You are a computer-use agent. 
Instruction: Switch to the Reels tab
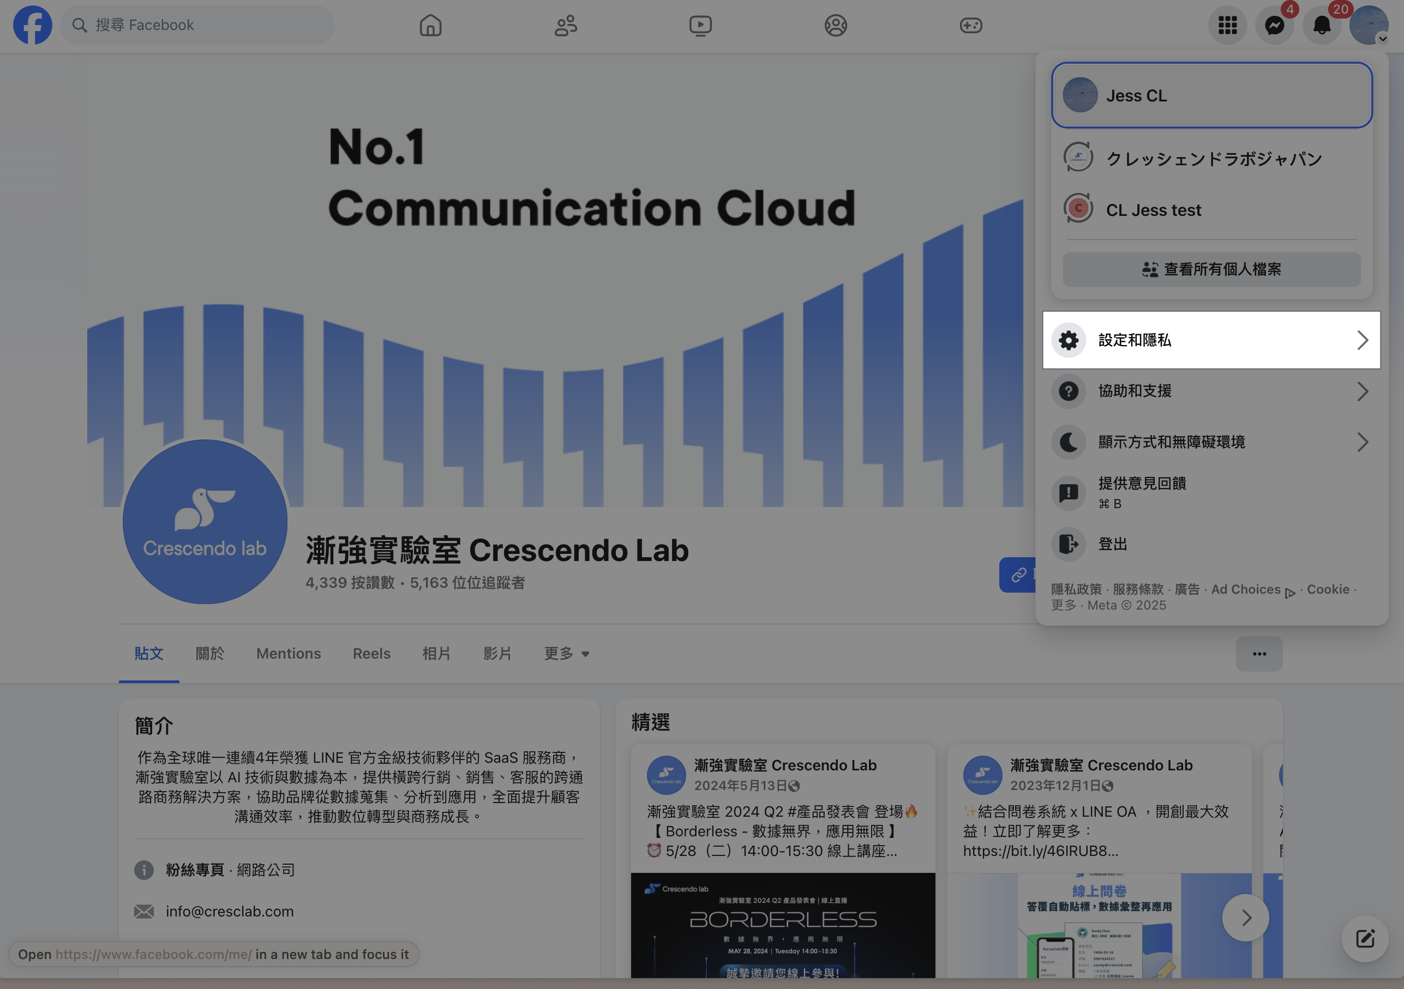coord(372,653)
